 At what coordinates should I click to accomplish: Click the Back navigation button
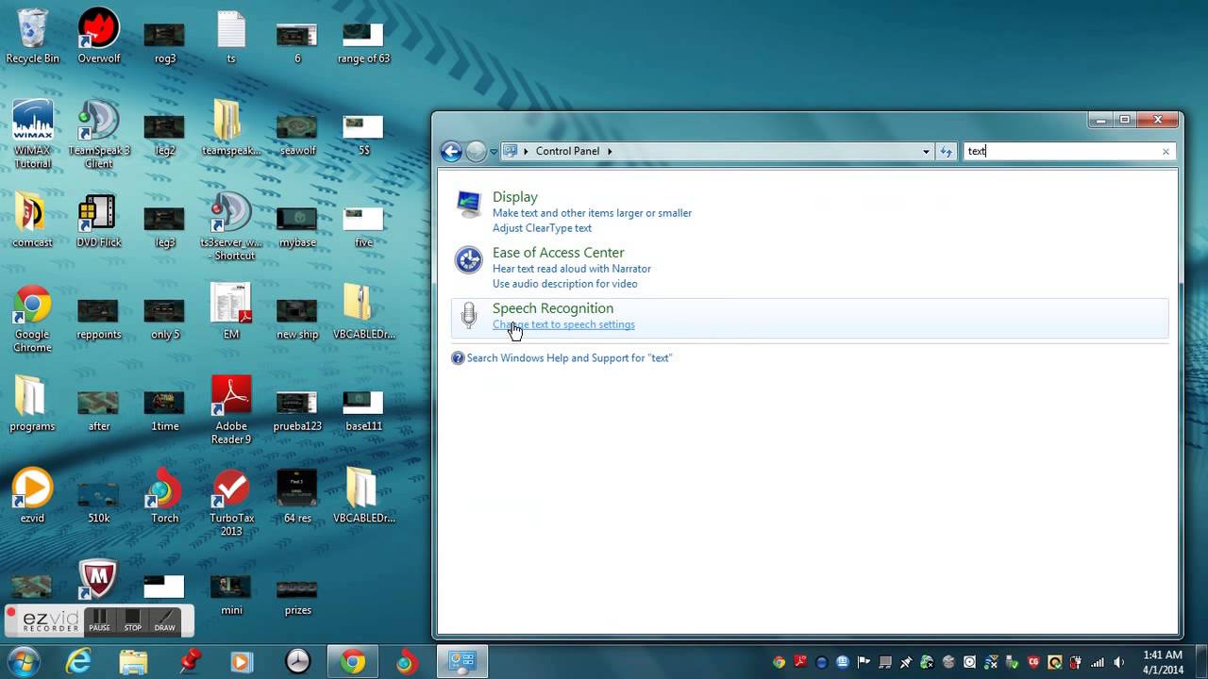451,151
